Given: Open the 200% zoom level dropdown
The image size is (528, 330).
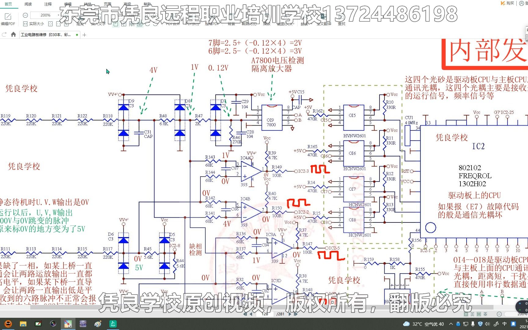Looking at the screenshot, I should point(58,15).
